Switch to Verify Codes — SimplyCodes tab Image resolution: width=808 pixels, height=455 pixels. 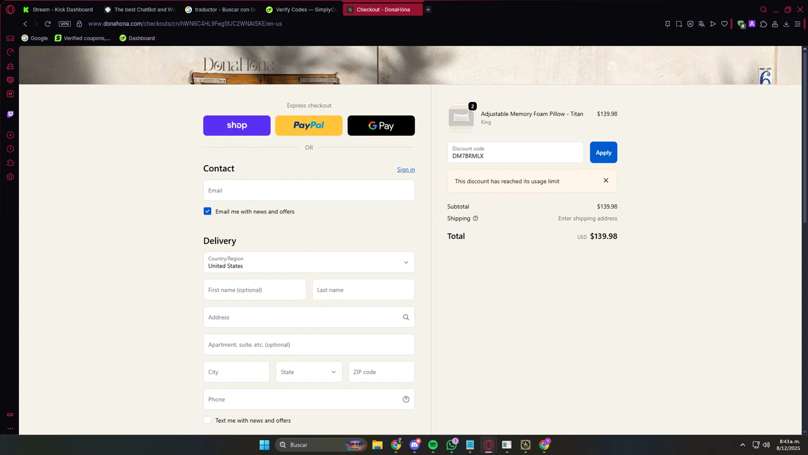point(302,10)
